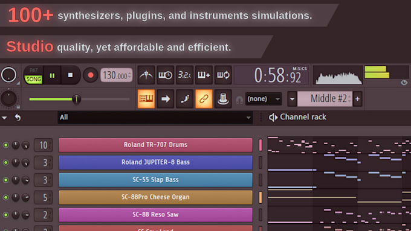Open SC-88Pro Cheese Organ channel

[x=155, y=197]
